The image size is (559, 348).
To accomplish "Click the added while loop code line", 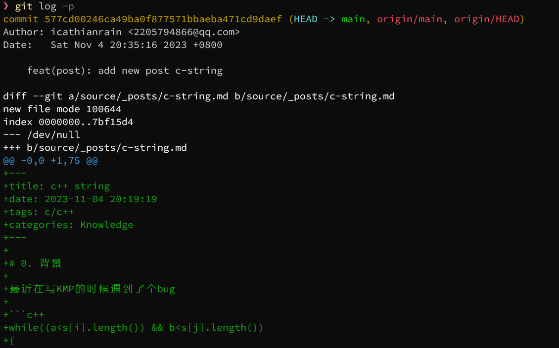I will pyautogui.click(x=133, y=328).
